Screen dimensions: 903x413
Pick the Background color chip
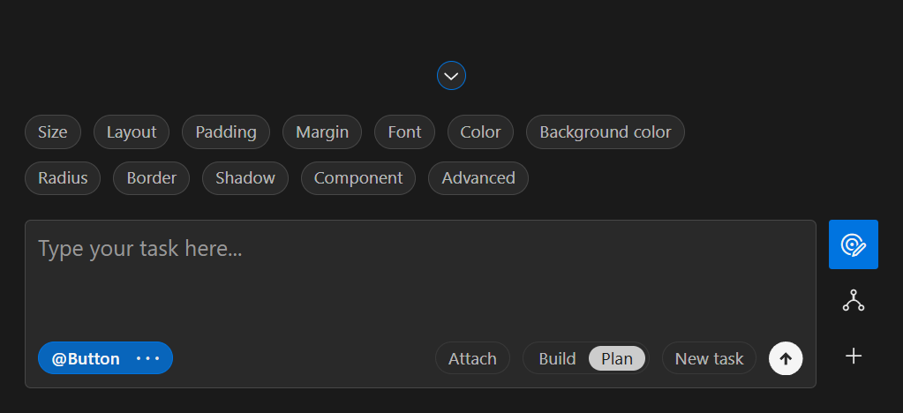tap(606, 132)
